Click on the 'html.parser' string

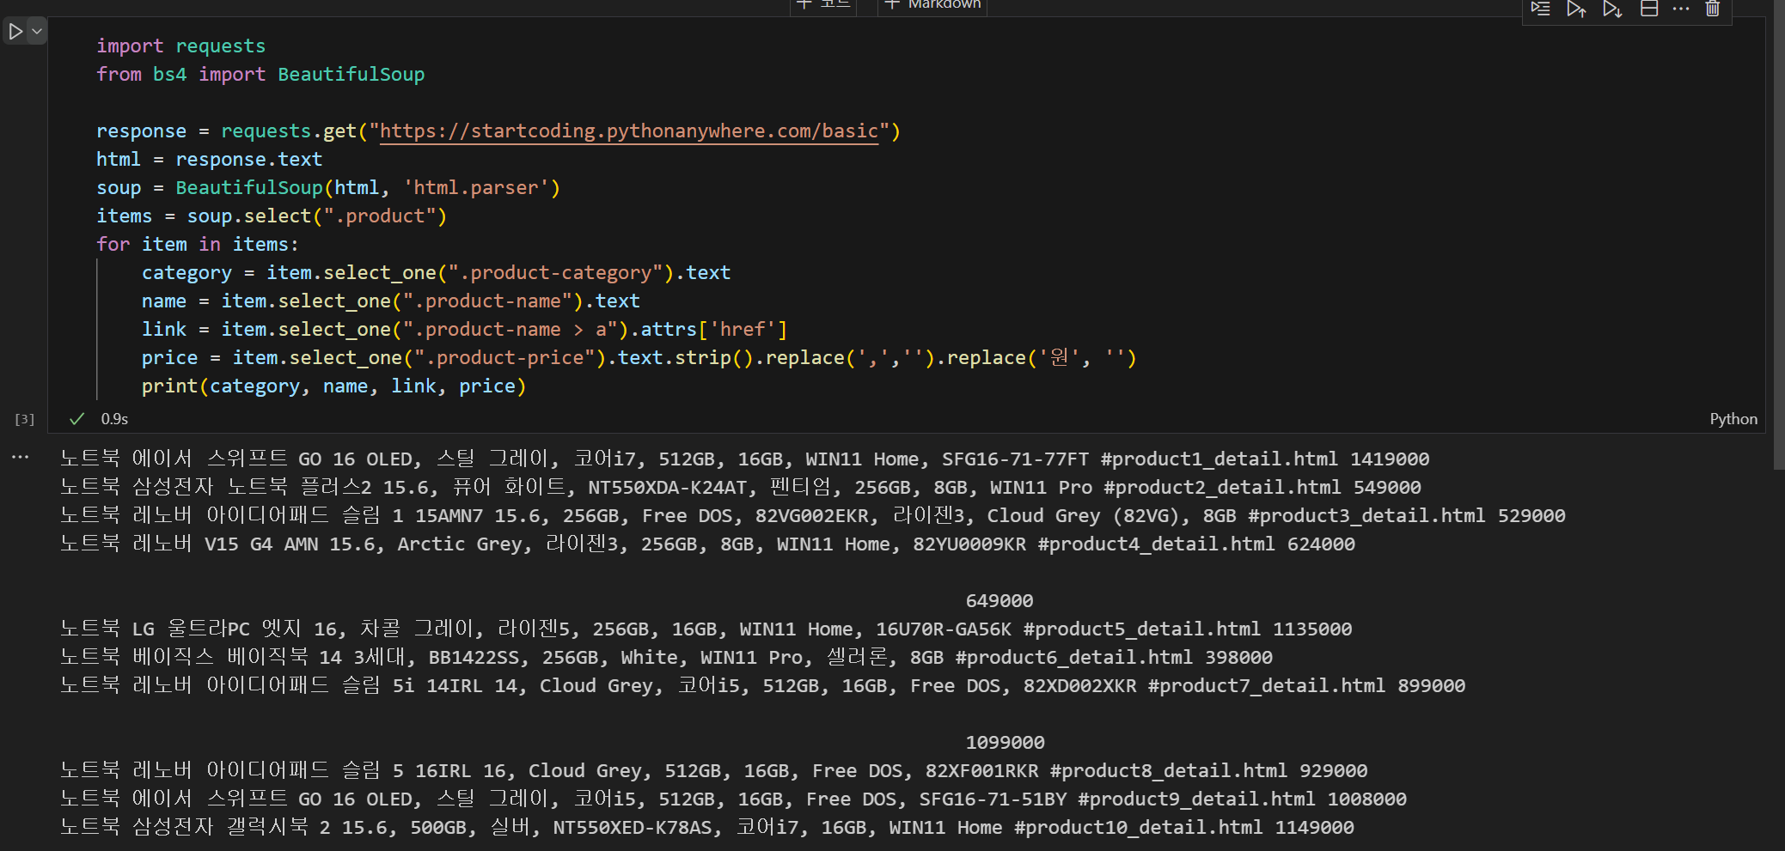click(476, 188)
